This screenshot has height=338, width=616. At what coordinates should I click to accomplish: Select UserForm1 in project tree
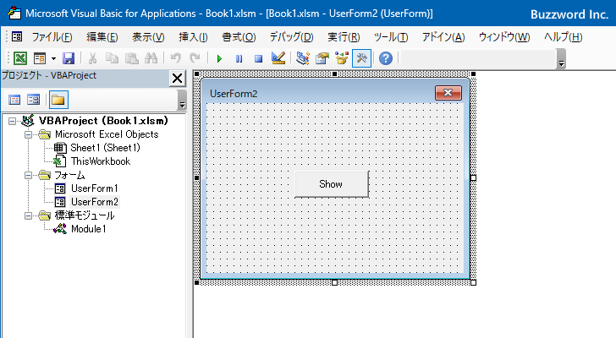(94, 188)
